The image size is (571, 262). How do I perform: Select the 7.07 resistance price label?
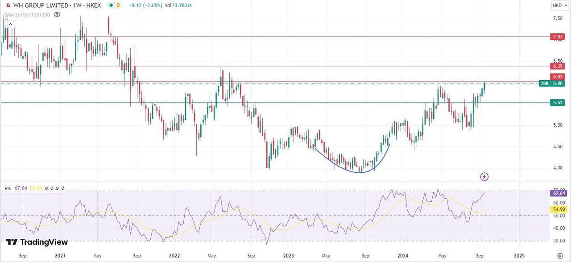tap(558, 37)
